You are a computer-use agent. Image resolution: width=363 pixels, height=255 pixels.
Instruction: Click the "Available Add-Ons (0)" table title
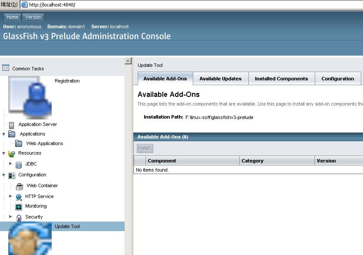pyautogui.click(x=163, y=137)
